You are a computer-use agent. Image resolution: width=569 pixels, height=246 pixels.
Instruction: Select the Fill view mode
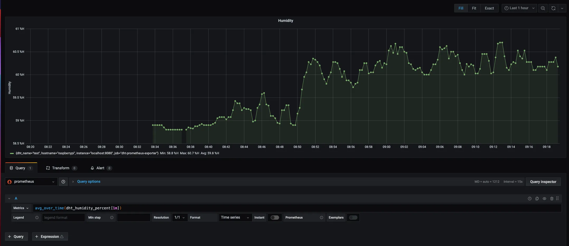pyautogui.click(x=461, y=8)
